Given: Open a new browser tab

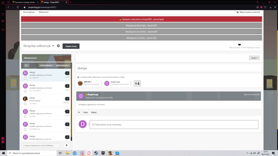Looking at the screenshot, I should tap(71, 2).
